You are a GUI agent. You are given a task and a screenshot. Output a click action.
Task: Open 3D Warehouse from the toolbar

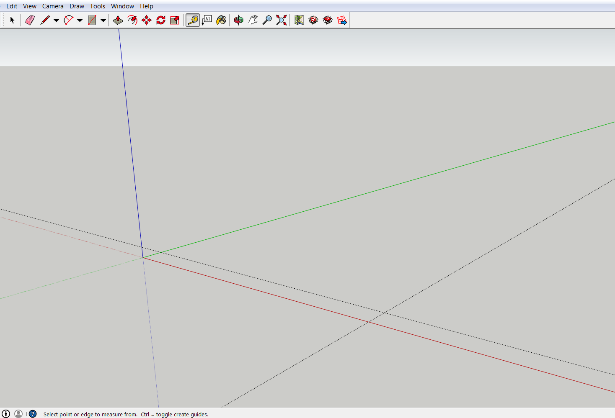click(x=313, y=20)
